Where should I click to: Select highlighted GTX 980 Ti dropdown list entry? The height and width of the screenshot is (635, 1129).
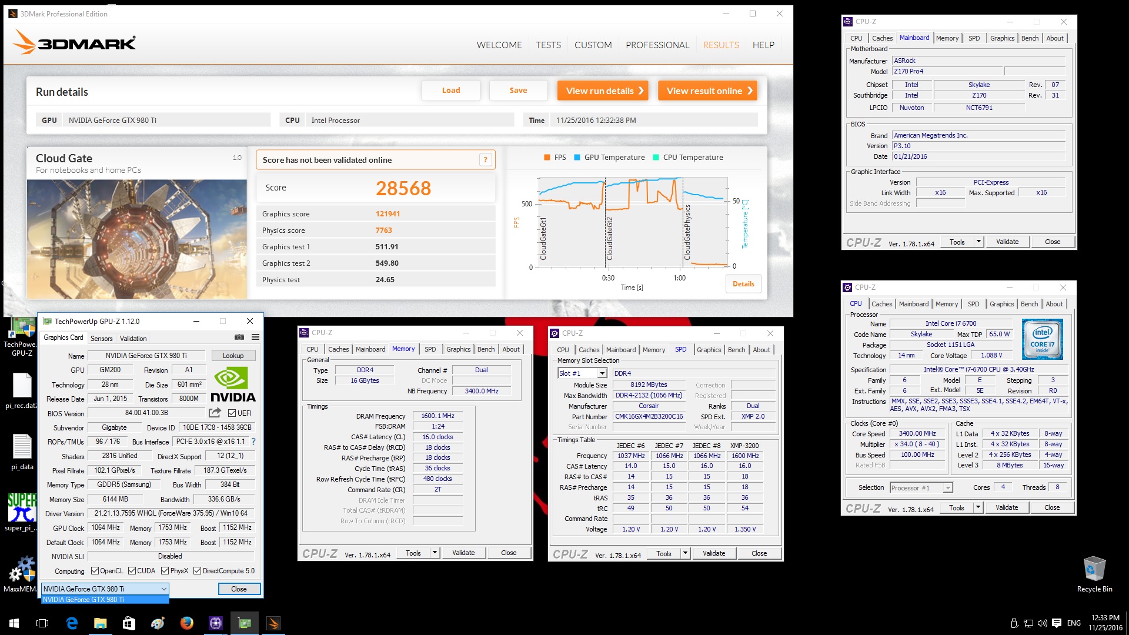[x=105, y=600]
